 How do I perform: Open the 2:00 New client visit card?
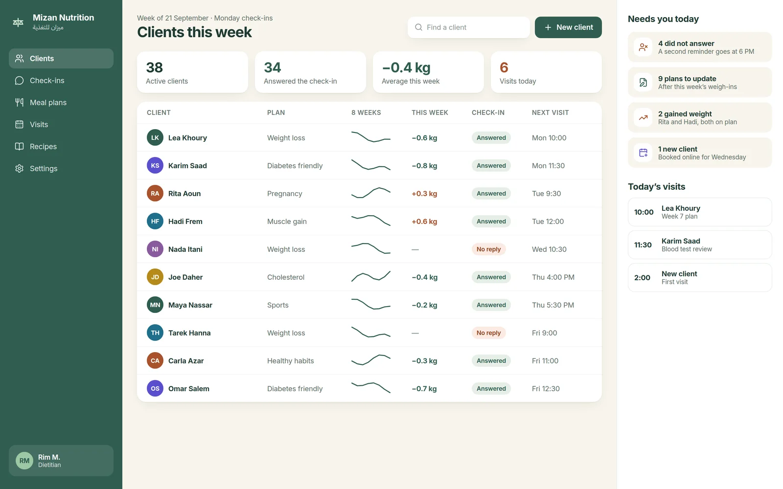coord(700,278)
